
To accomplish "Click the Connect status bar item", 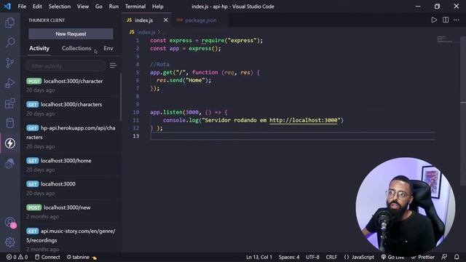I will [x=47, y=257].
